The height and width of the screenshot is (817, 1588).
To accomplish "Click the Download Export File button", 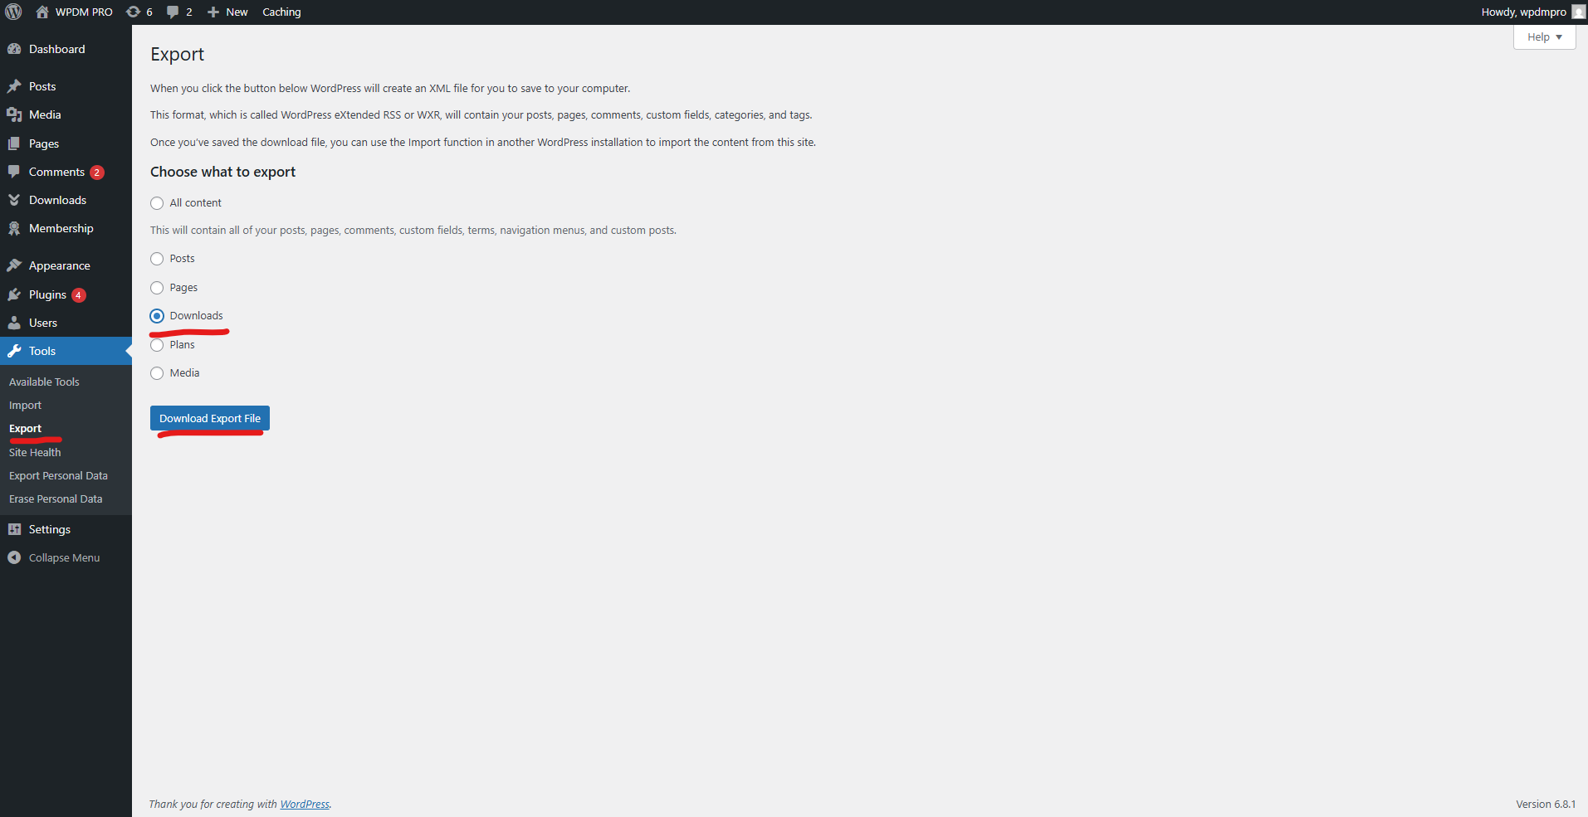I will (210, 418).
